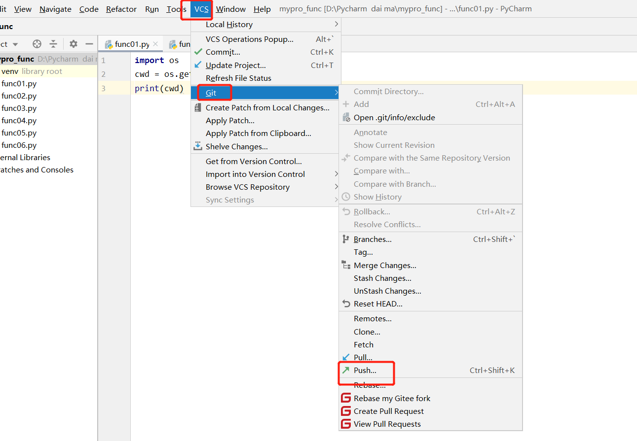Image resolution: width=637 pixels, height=441 pixels.
Task: Click the Pull blue arrow icon
Action: pos(346,357)
